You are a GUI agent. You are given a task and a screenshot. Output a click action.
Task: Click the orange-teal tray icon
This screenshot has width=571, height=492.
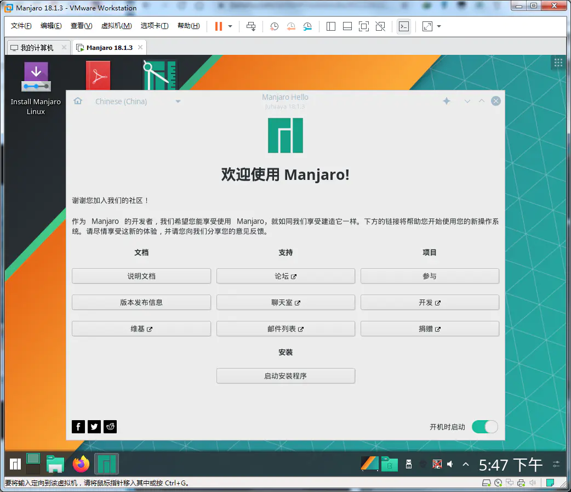point(370,464)
